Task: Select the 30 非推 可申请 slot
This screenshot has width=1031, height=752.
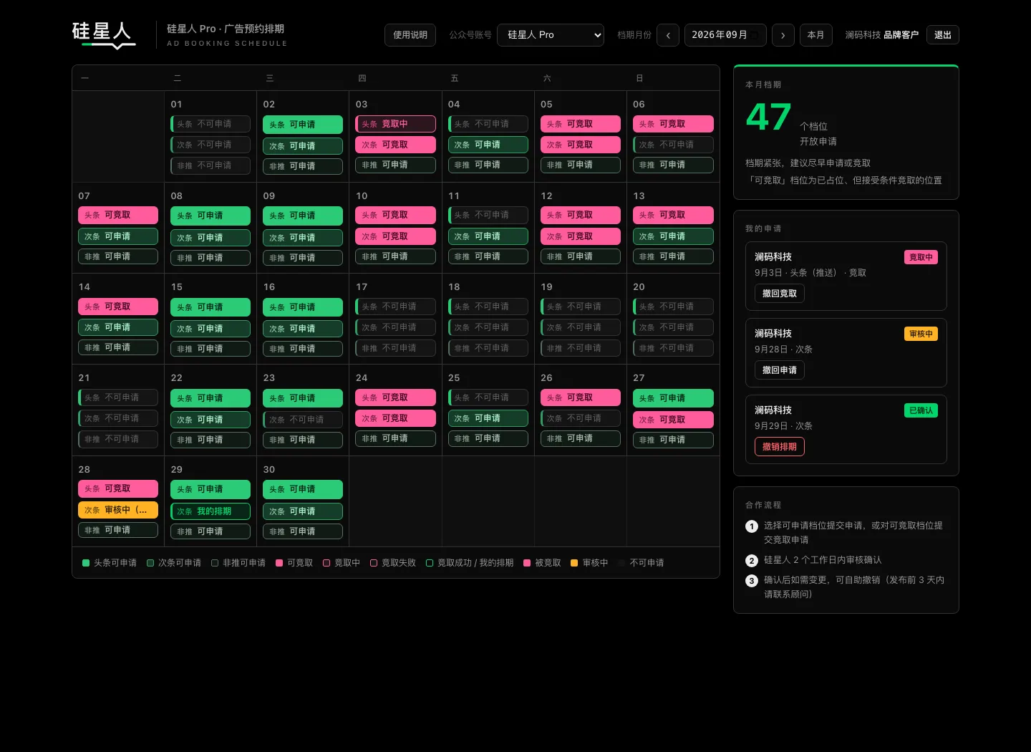Action: [303, 531]
